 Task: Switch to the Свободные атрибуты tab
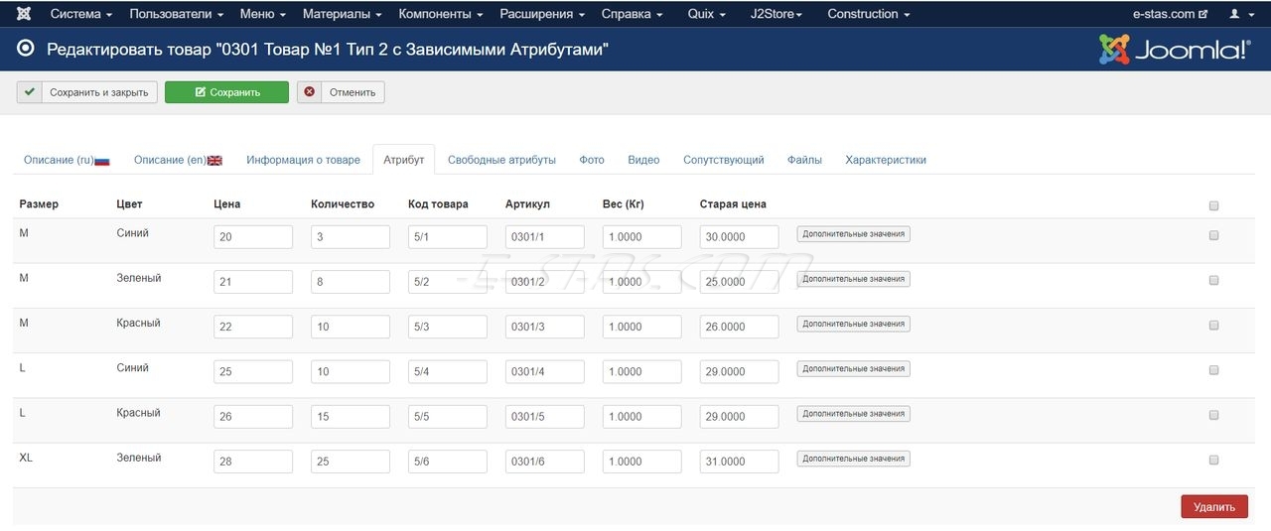(x=501, y=160)
